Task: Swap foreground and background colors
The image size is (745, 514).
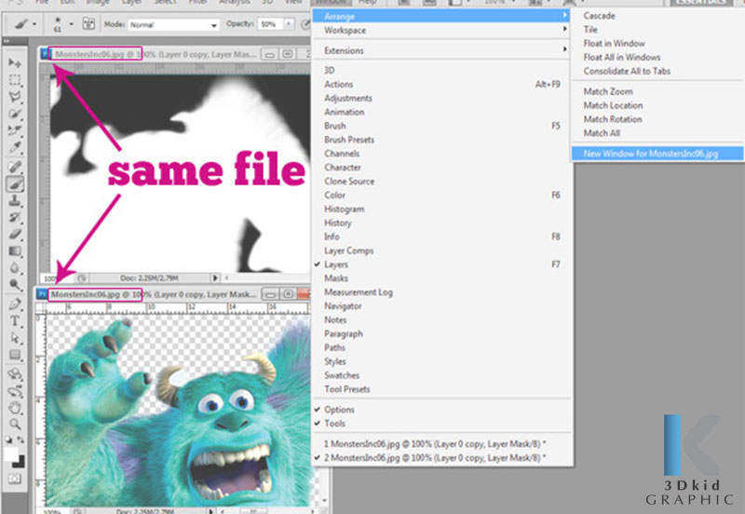Action: tap(20, 440)
